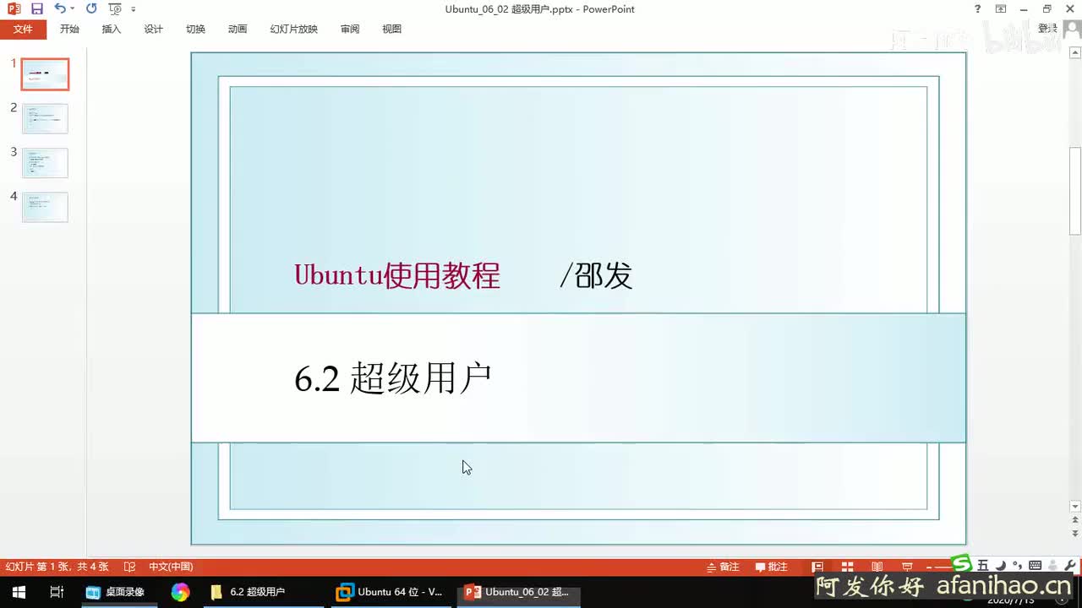
Task: Click the 中文(中国) language indicator
Action: point(171,567)
